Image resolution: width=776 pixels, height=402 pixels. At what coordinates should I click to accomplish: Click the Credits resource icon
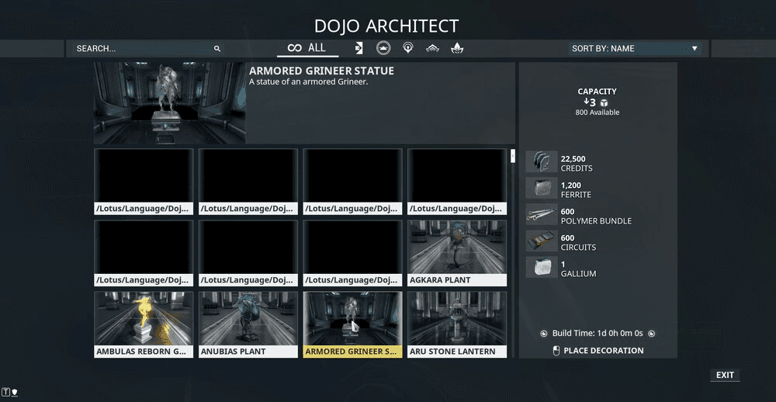pyautogui.click(x=542, y=162)
